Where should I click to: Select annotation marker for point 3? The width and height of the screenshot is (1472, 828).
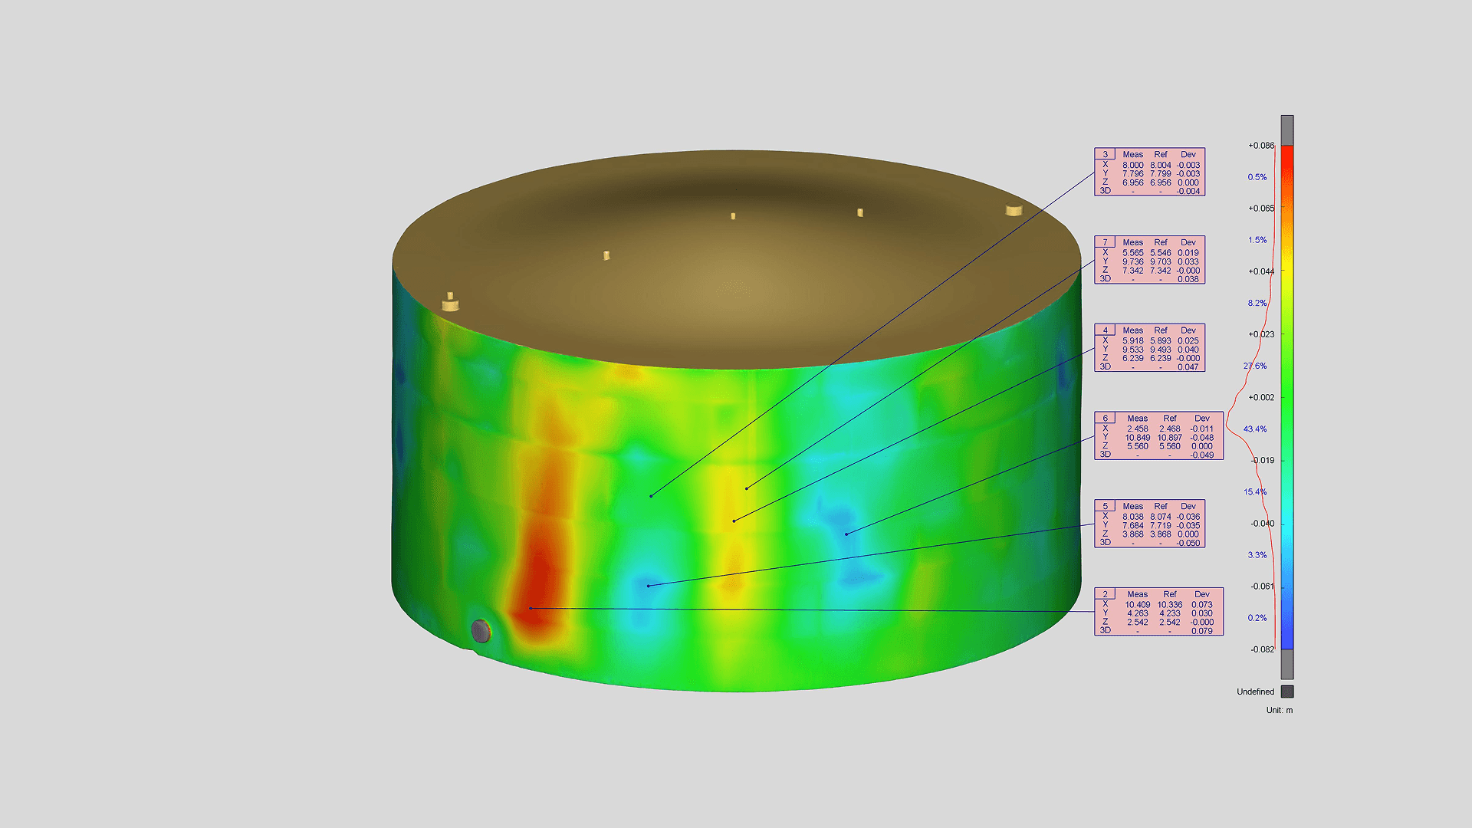(1104, 154)
